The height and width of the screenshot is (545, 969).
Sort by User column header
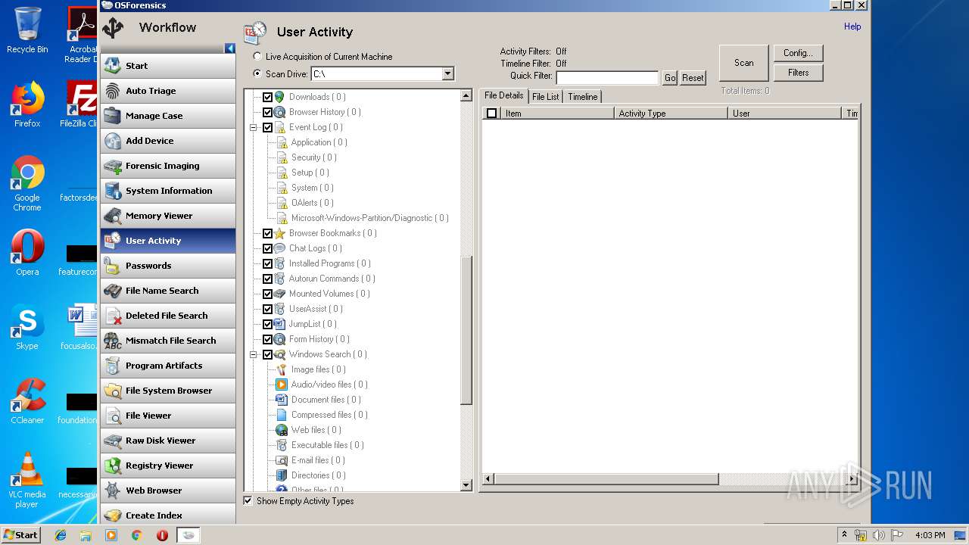[784, 113]
